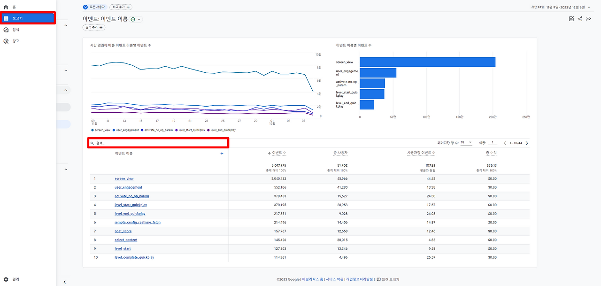Click the level_end_quickplay bar in chart
Viewport: 601px width, 286px height.
367,104
